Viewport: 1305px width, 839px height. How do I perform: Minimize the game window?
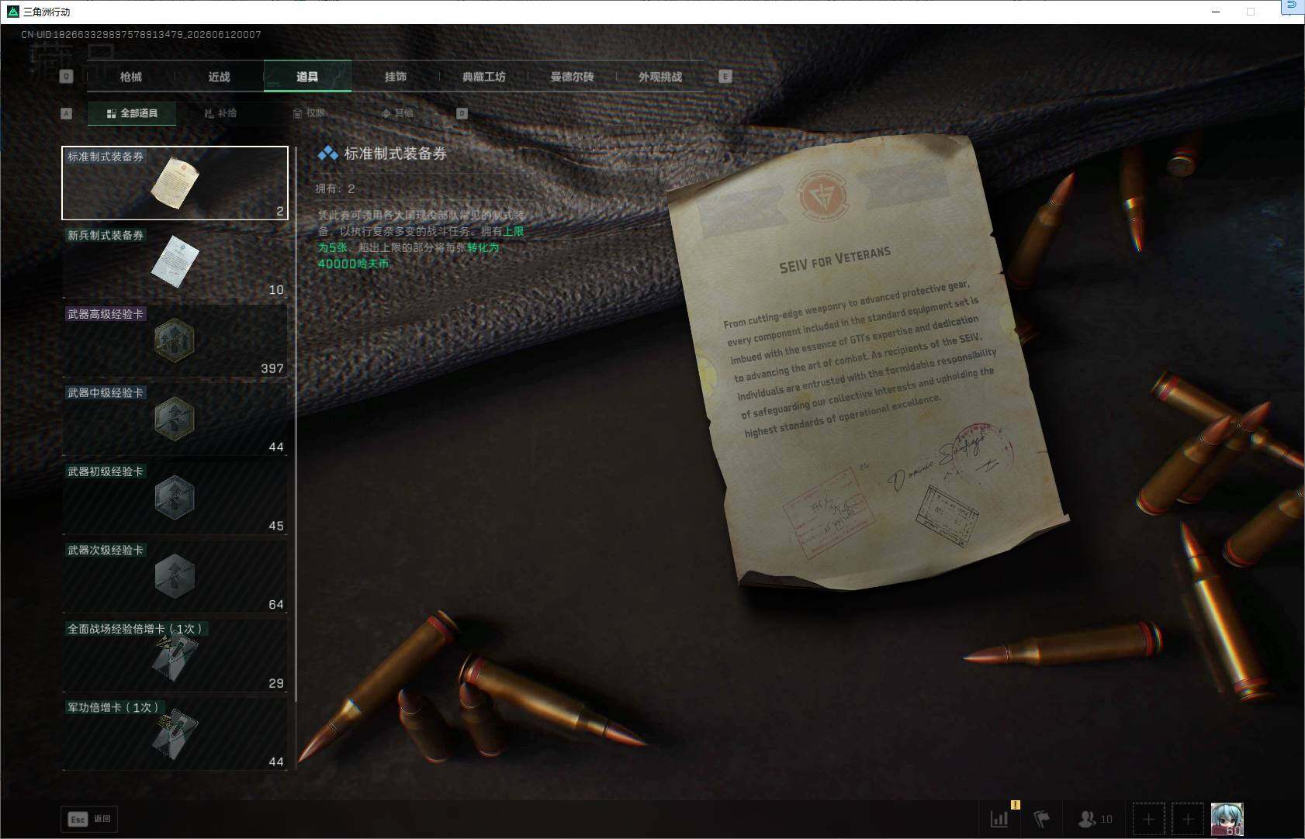tap(1216, 12)
